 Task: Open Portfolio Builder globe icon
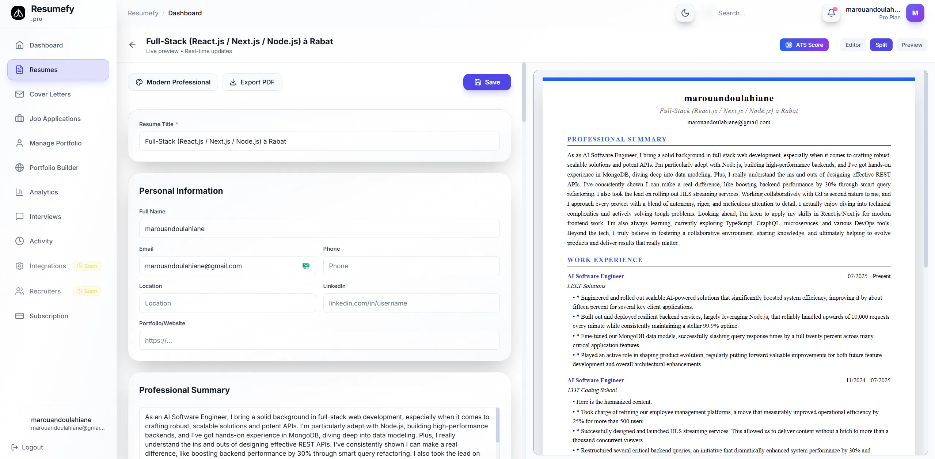click(x=19, y=167)
